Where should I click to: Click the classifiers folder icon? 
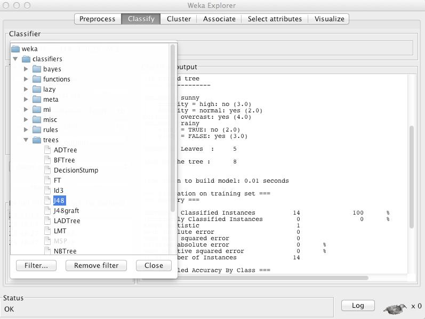(x=26, y=59)
